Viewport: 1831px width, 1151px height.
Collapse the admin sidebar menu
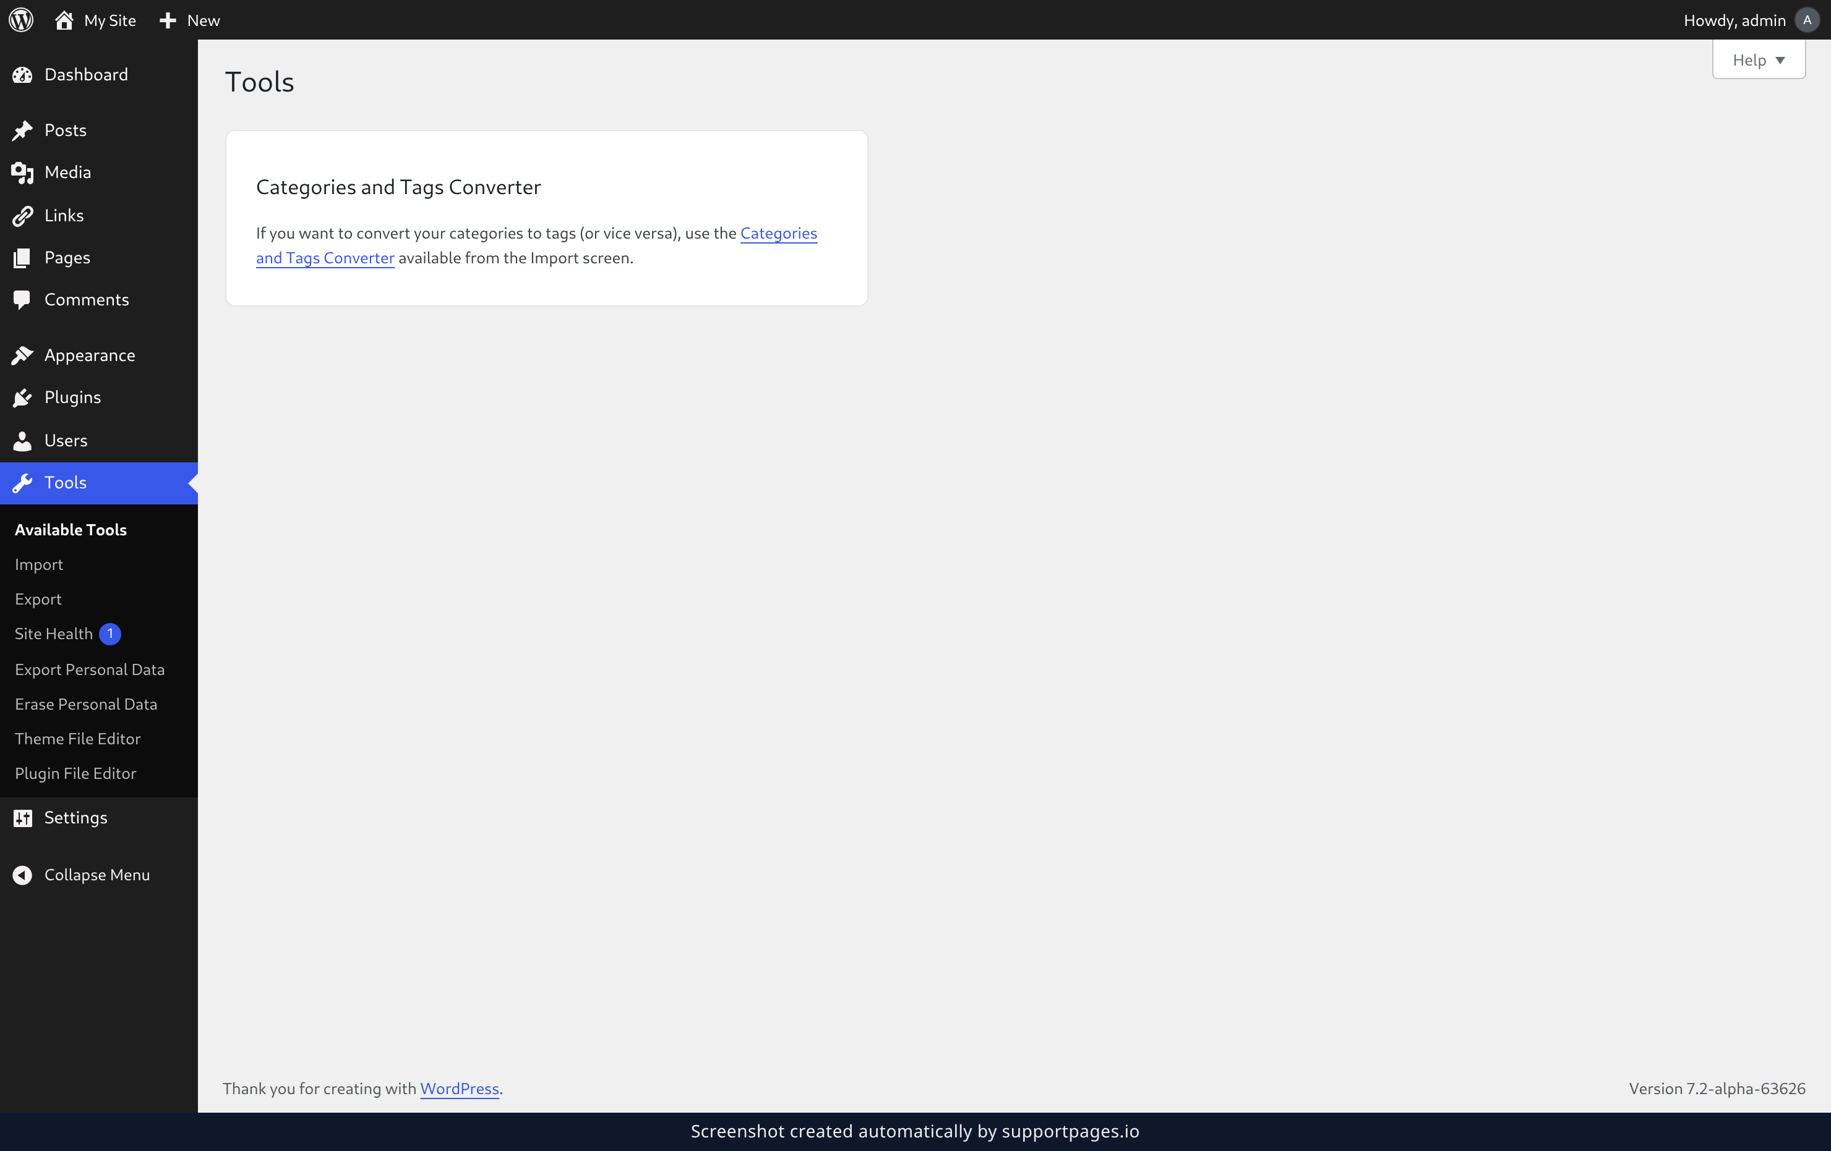click(82, 875)
